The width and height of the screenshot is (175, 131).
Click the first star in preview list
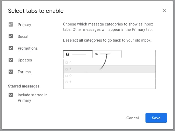(x=70, y=63)
